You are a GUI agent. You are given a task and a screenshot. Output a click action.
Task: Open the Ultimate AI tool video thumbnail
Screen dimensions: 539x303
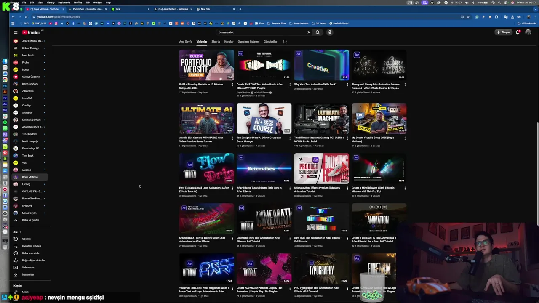click(x=206, y=118)
